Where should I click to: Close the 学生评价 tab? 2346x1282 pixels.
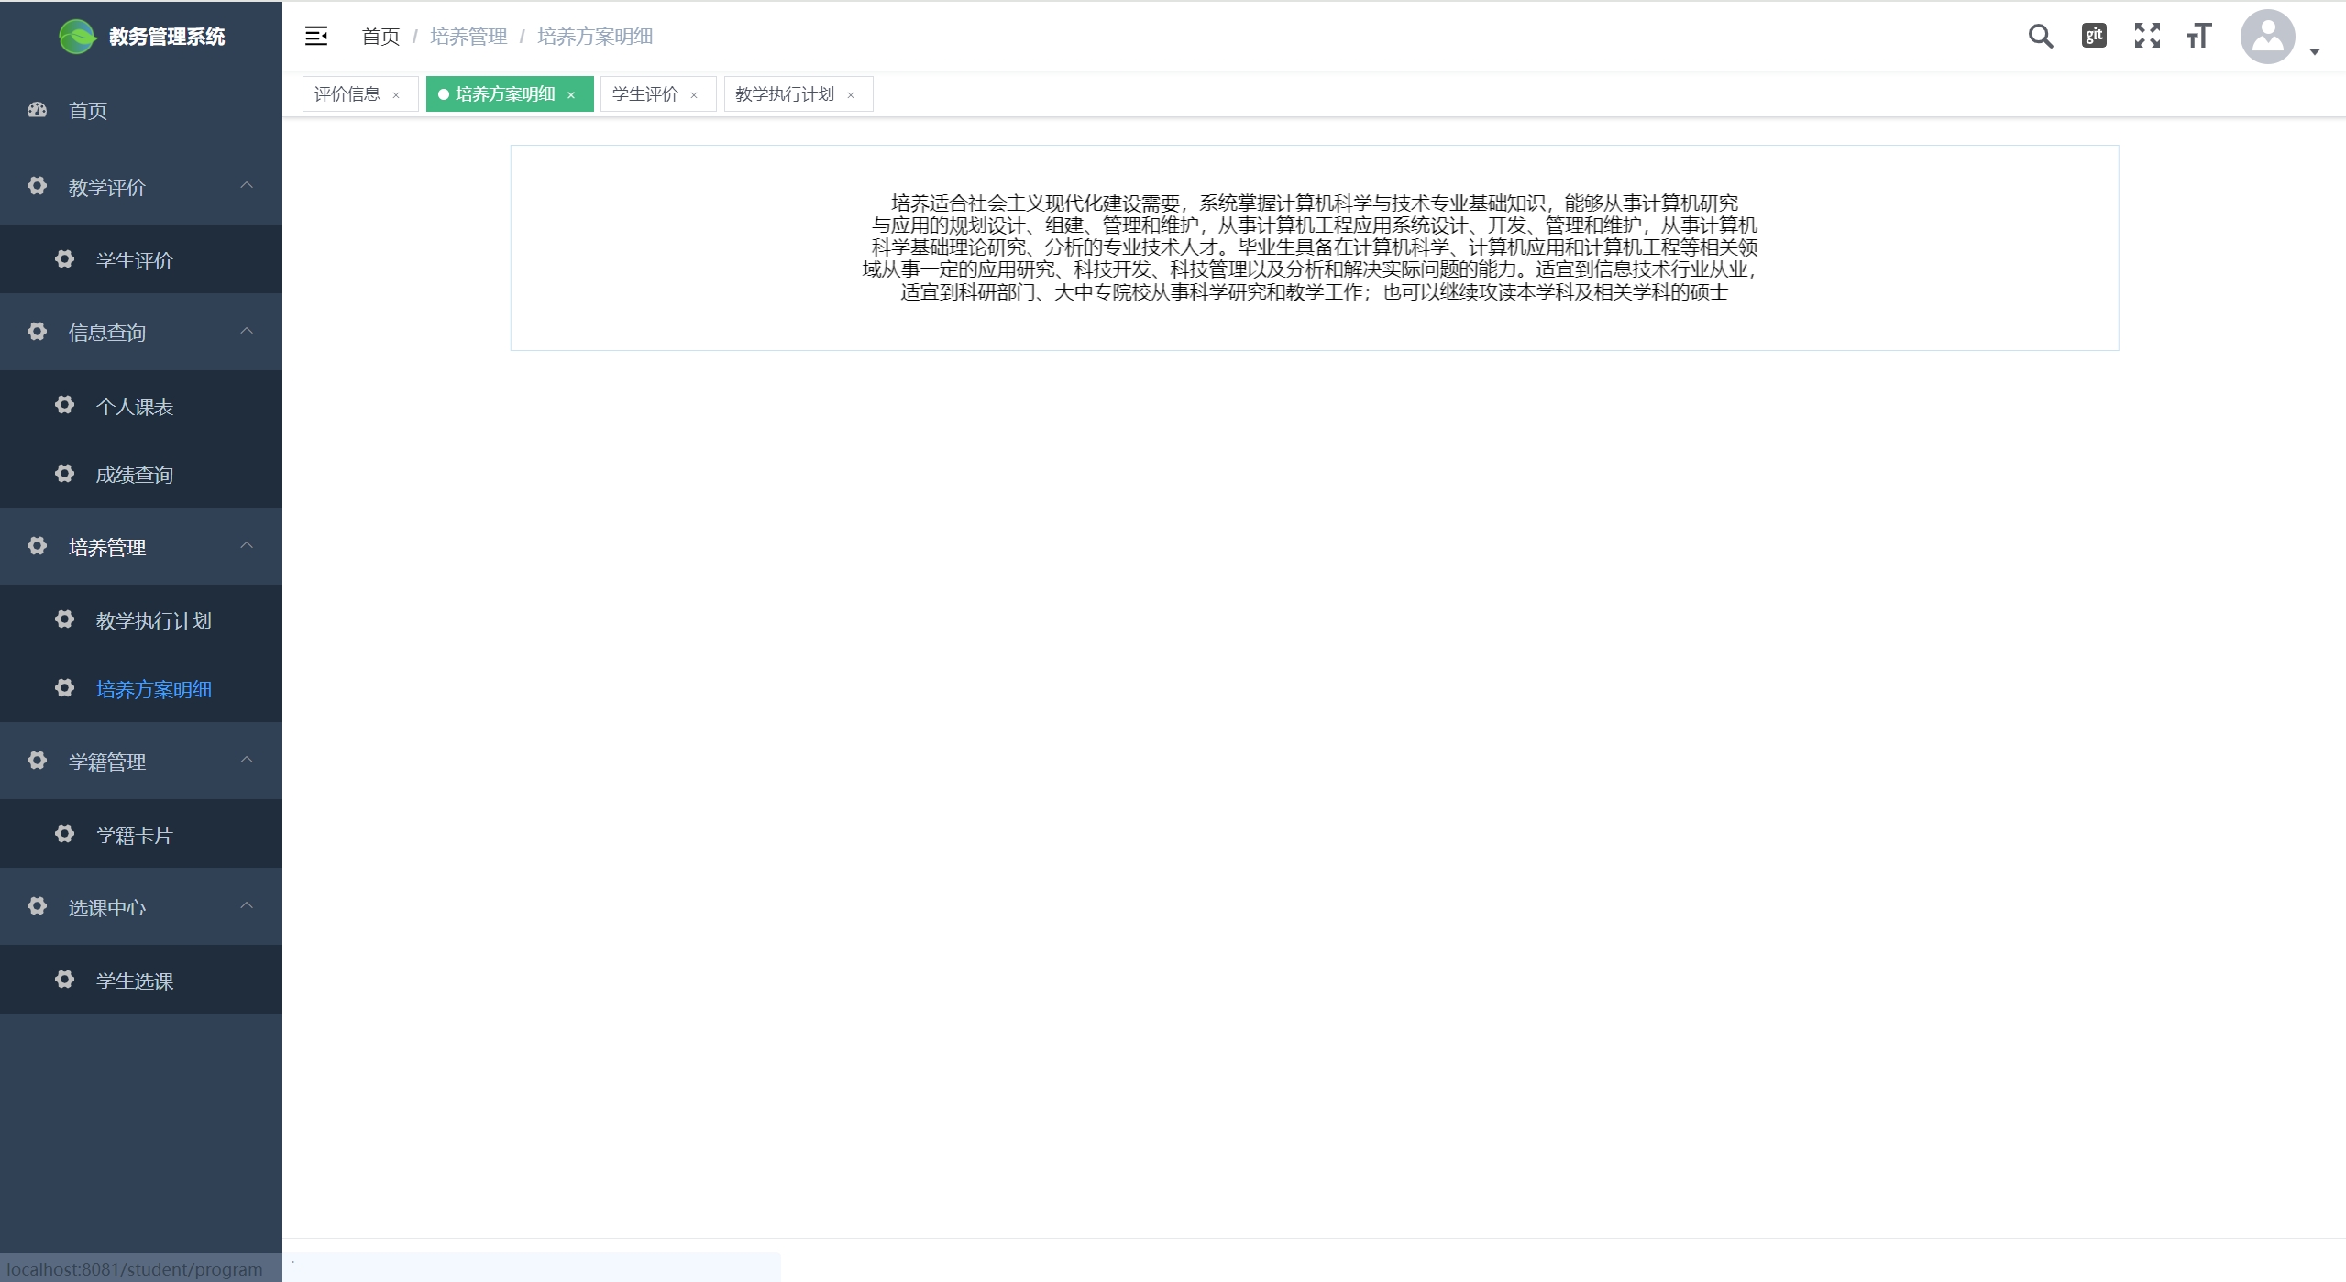[x=694, y=95]
